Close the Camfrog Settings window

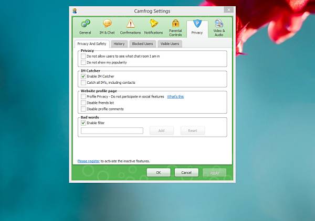click(228, 10)
